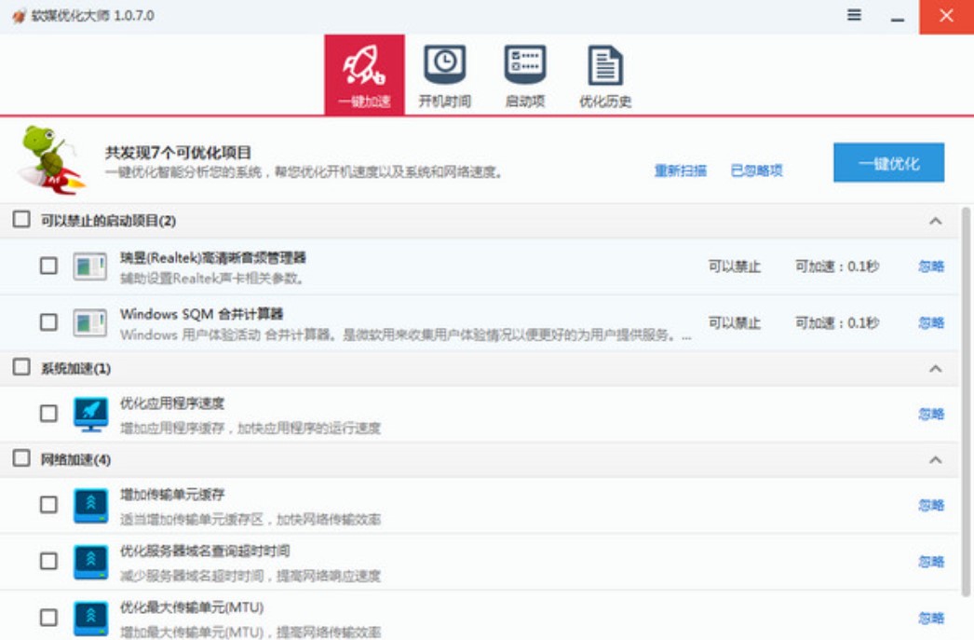Tick the Windows SQM 合并计算器 checkbox
974x640 pixels.
click(x=48, y=322)
